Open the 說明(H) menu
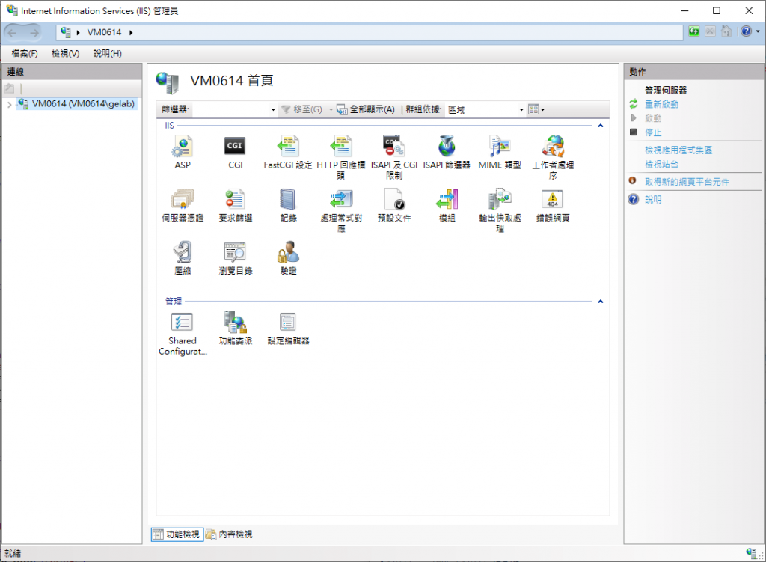The image size is (766, 562). (108, 53)
